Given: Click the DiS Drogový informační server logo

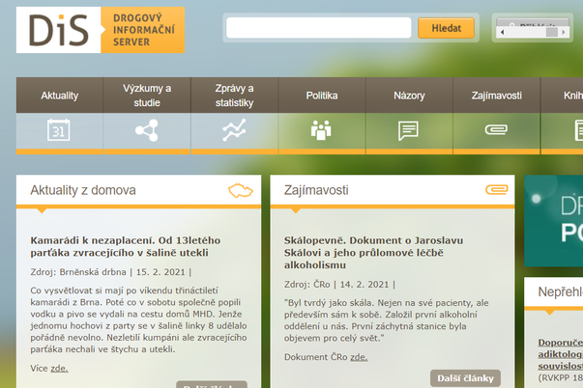Looking at the screenshot, I should (x=101, y=30).
